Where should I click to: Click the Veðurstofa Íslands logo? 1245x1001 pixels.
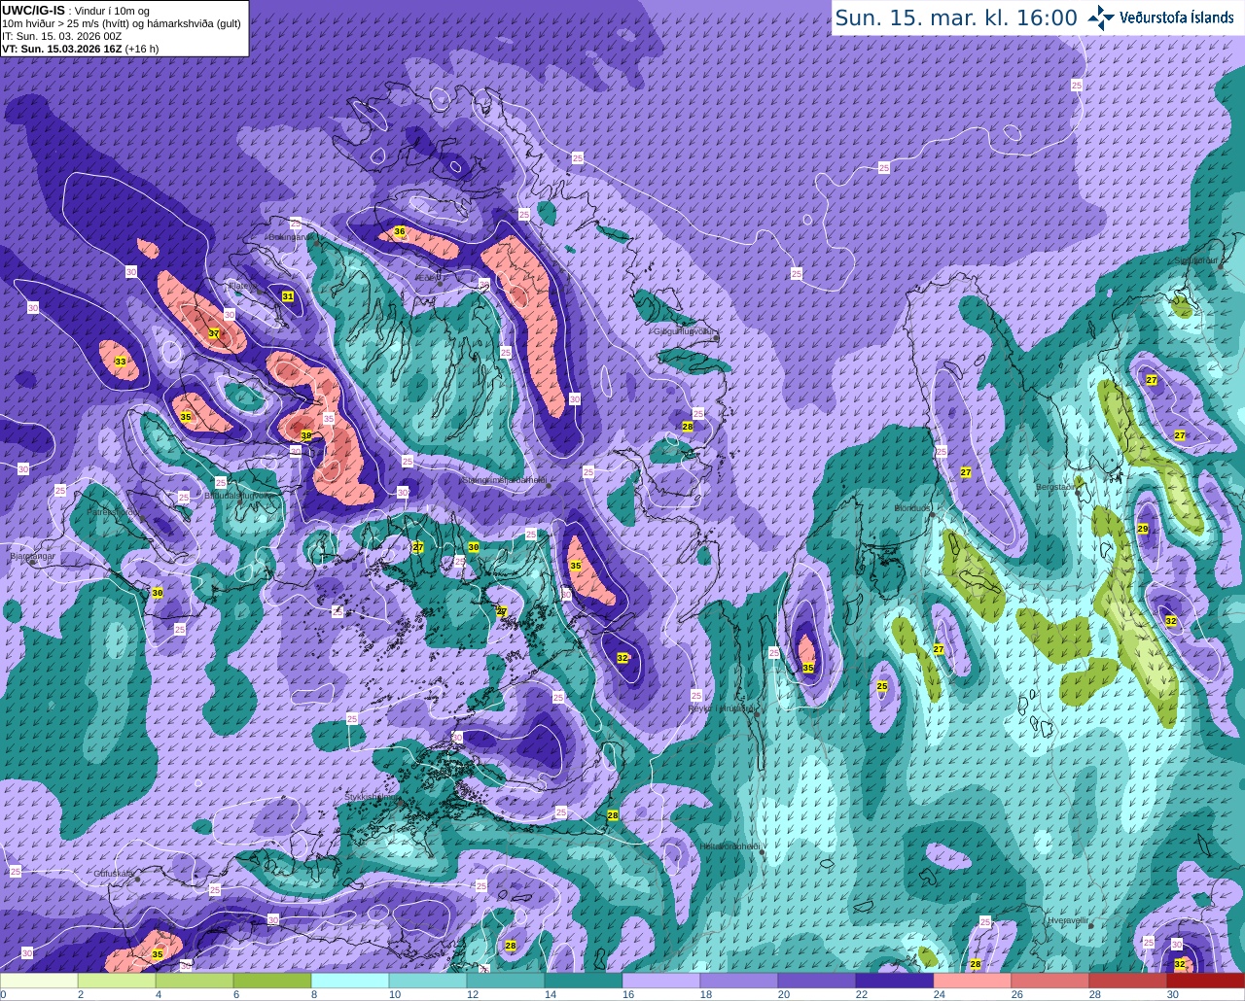[x=1163, y=17]
